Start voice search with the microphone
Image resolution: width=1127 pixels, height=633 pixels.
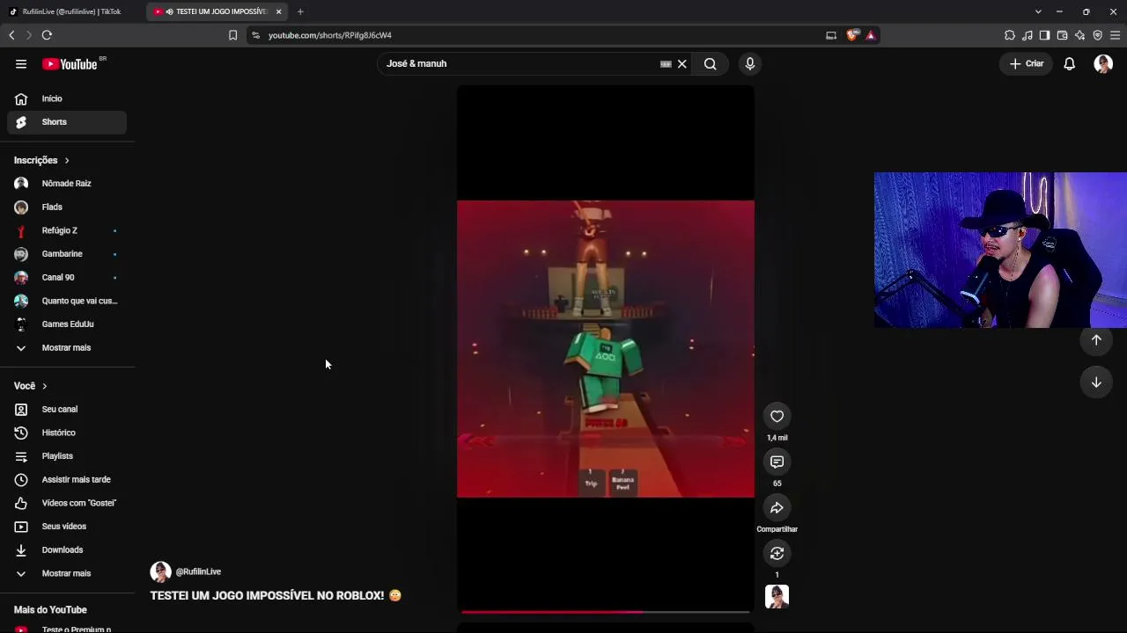pos(750,63)
